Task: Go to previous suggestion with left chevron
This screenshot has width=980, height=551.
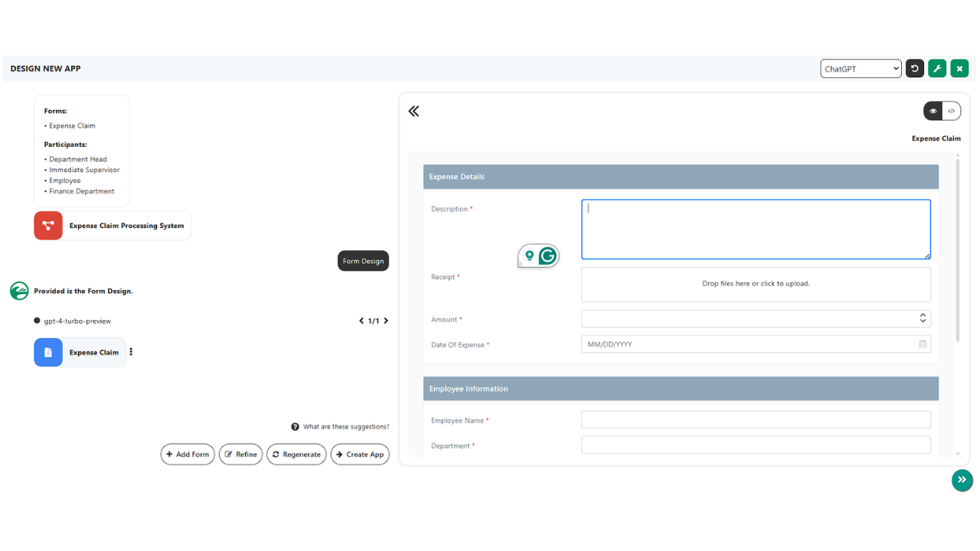Action: click(x=361, y=321)
